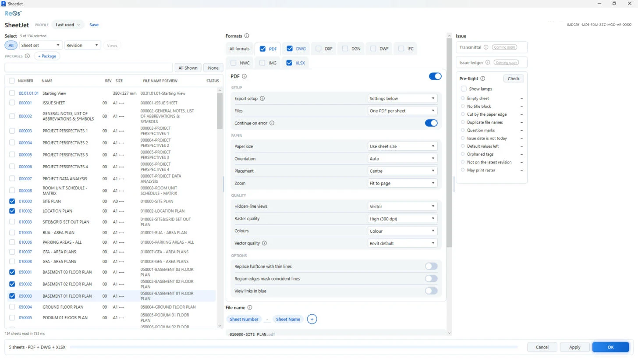Run the Pre-flight Check button
638x359 pixels.
click(514, 78)
